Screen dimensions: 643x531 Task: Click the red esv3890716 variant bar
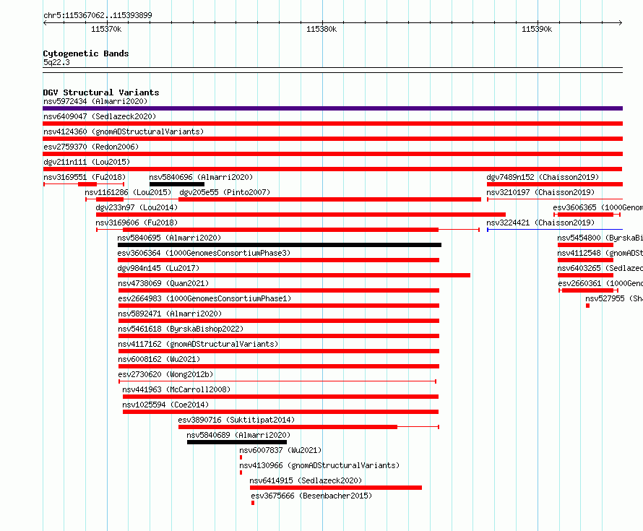click(288, 427)
